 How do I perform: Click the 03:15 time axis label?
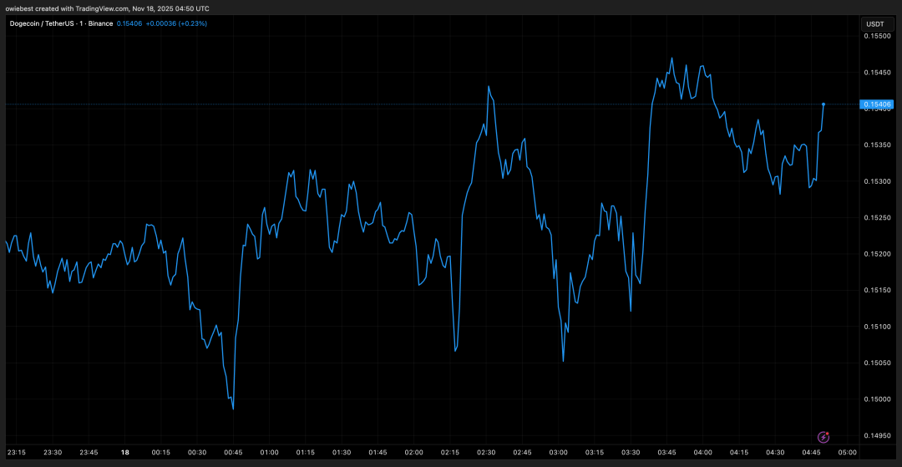pos(595,452)
